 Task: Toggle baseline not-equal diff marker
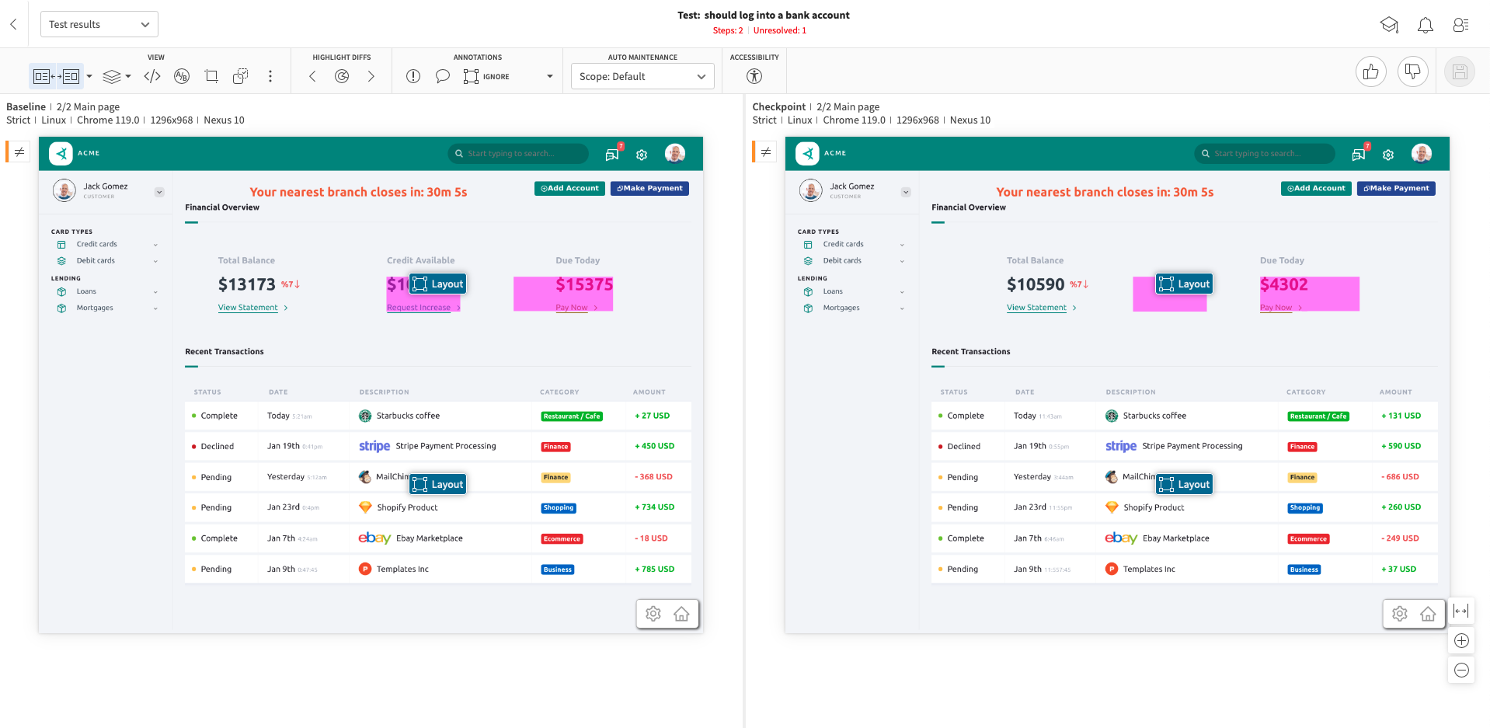pyautogui.click(x=19, y=152)
